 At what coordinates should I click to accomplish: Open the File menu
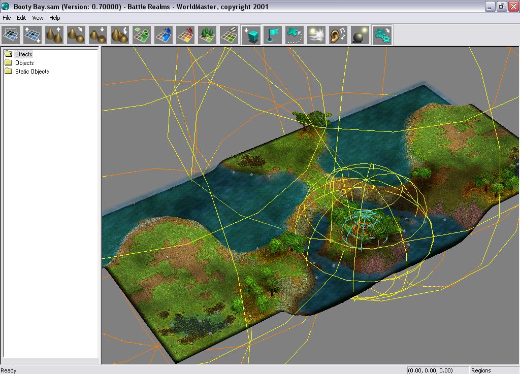[7, 18]
